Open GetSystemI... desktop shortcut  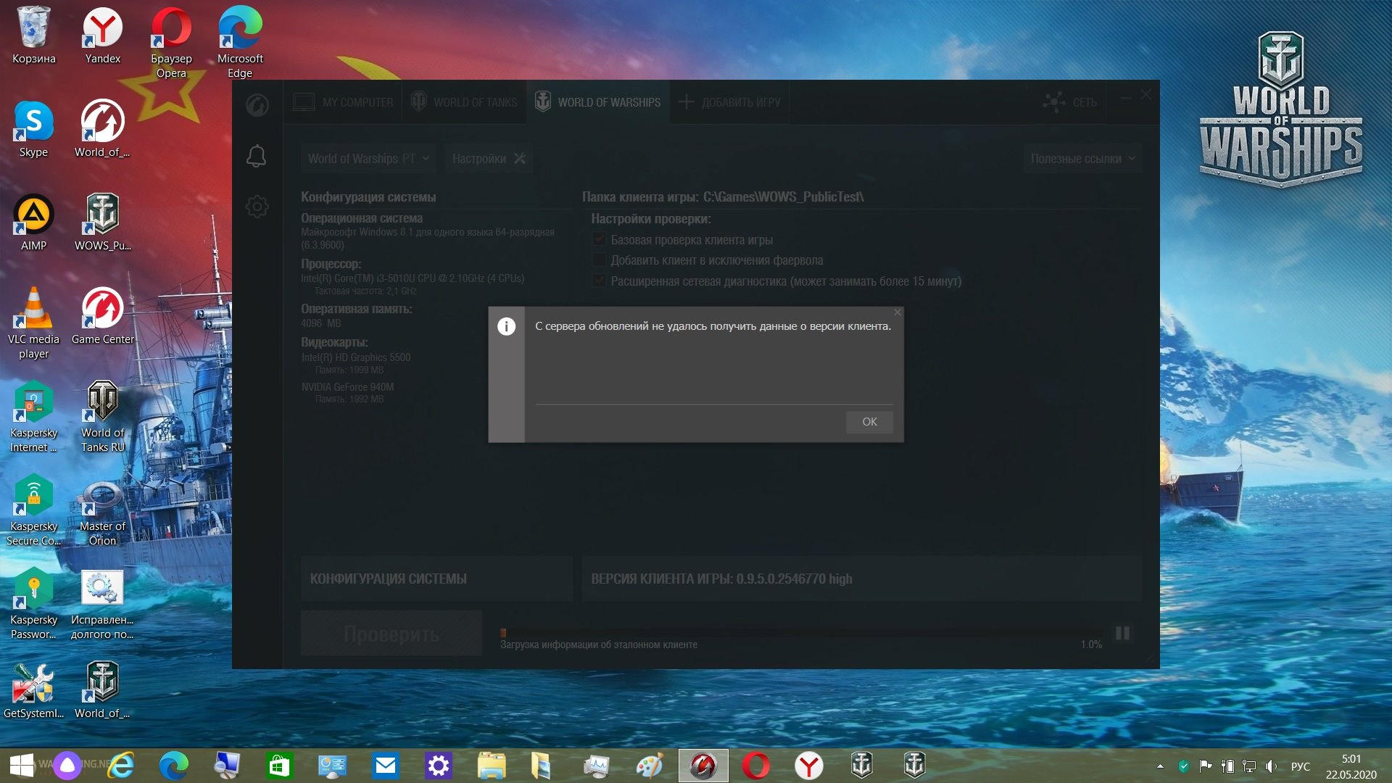point(33,690)
